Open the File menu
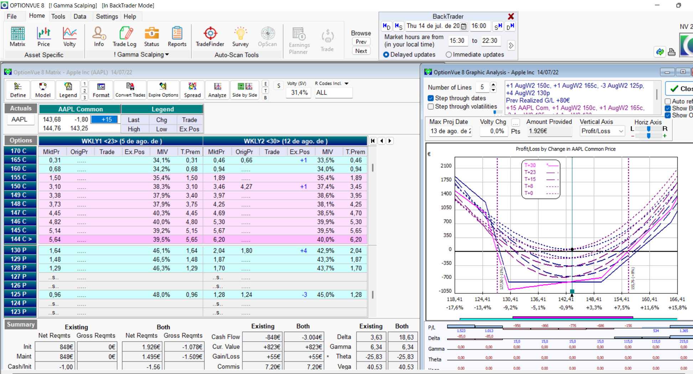693x374 pixels. click(x=12, y=16)
